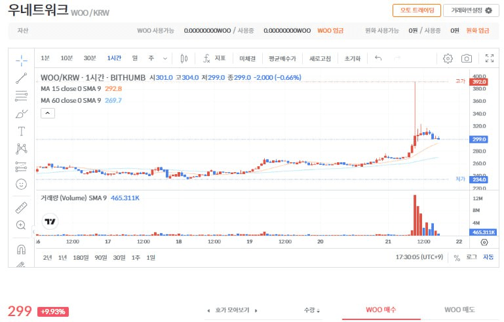
Task: Select the weekly (주) interval
Action: point(151,58)
